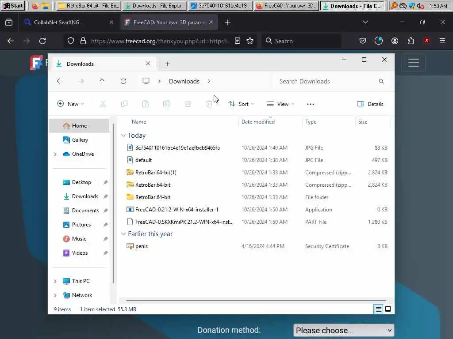Close the CollabNet SearXNG tab

coord(111,22)
